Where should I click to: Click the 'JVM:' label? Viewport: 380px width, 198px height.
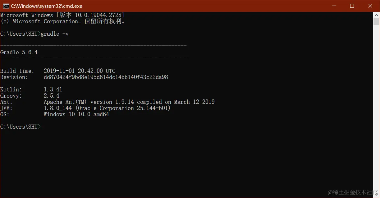[7, 108]
